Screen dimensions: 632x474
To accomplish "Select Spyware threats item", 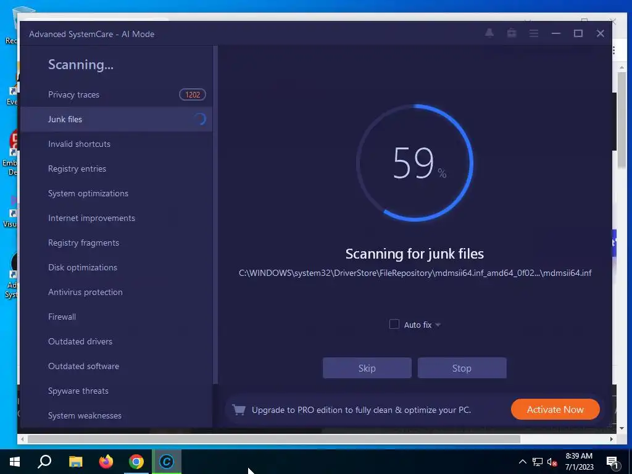I will click(x=116, y=391).
